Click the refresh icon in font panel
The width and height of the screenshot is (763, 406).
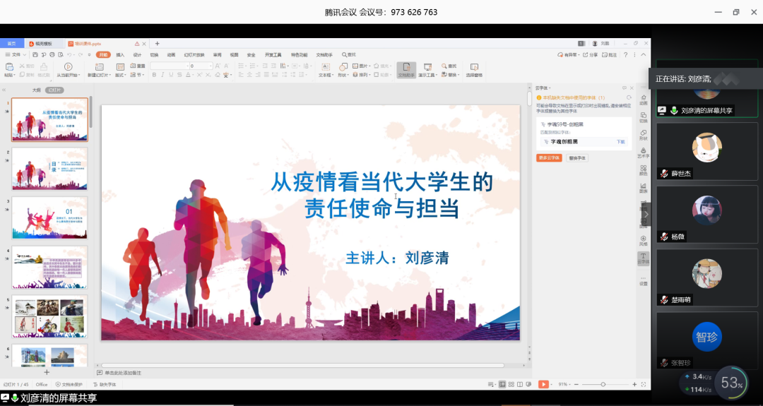point(629,97)
